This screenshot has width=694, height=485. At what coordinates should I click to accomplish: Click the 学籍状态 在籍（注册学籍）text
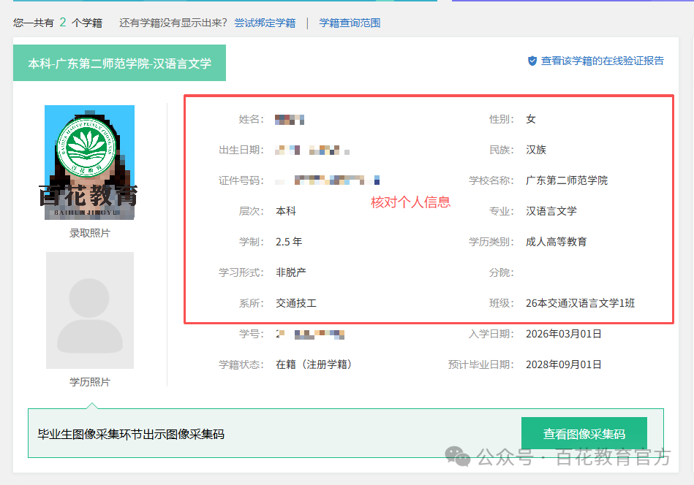pos(314,364)
